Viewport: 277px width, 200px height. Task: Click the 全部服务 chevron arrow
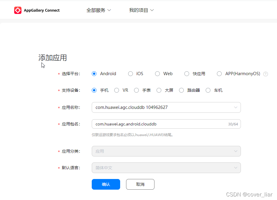tap(109, 10)
